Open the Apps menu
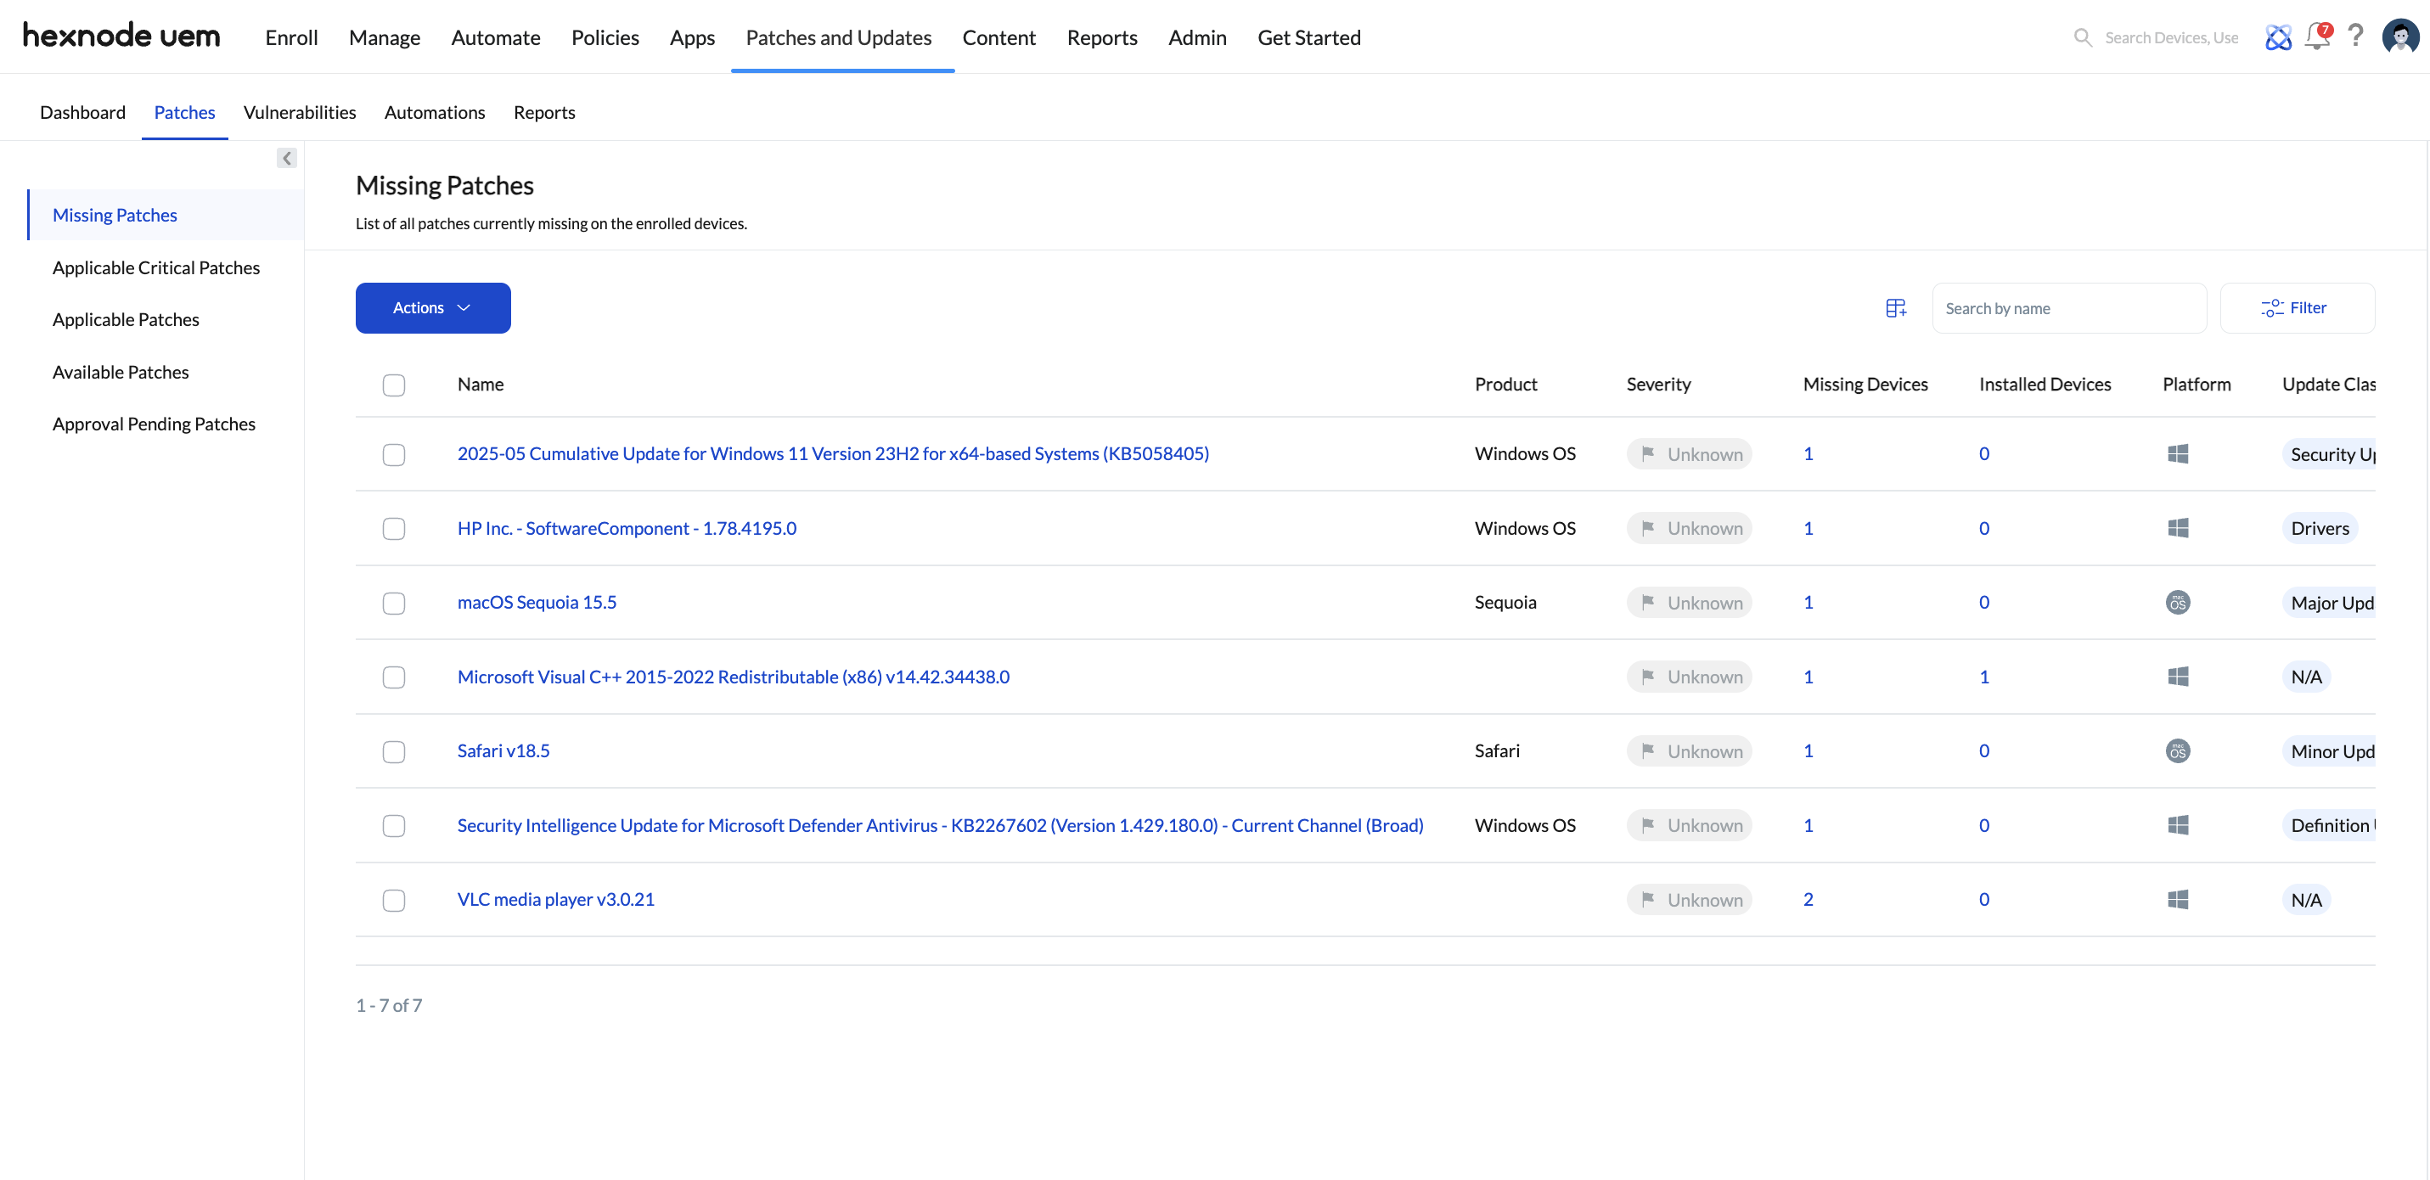This screenshot has height=1180, width=2430. 691,37
